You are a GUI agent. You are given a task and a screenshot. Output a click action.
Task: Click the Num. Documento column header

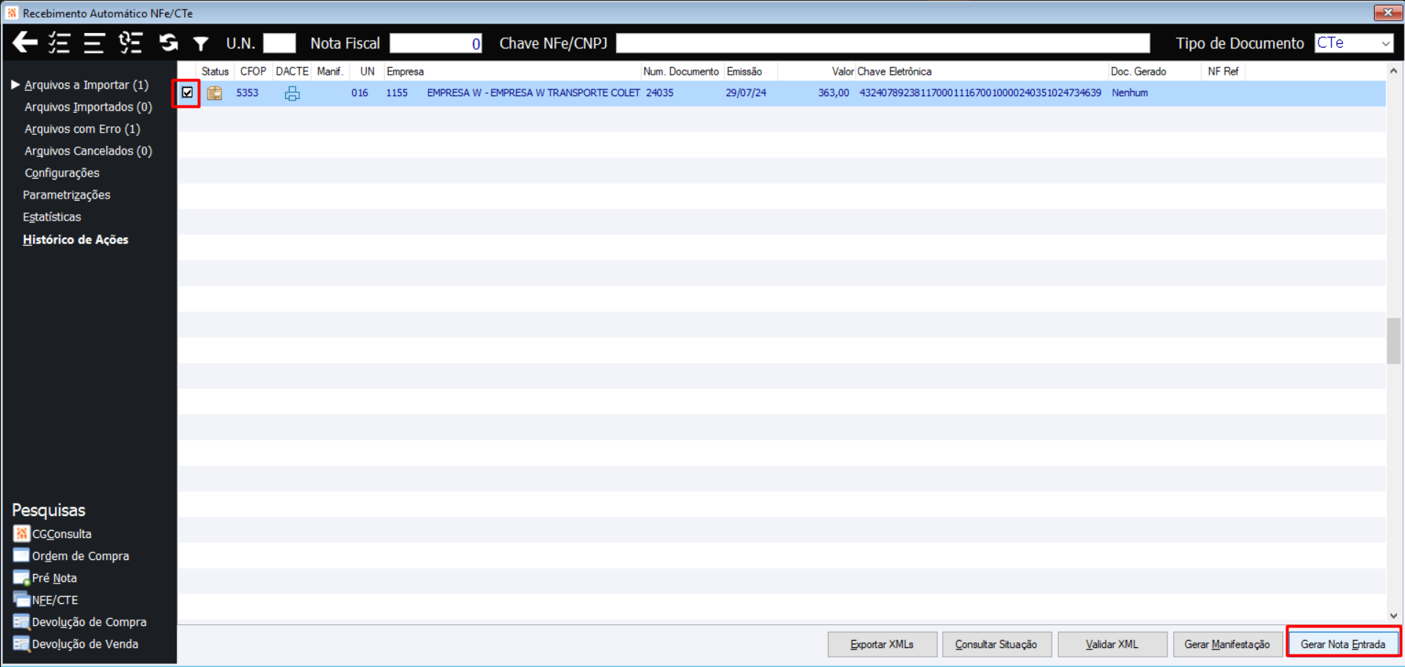(x=681, y=71)
